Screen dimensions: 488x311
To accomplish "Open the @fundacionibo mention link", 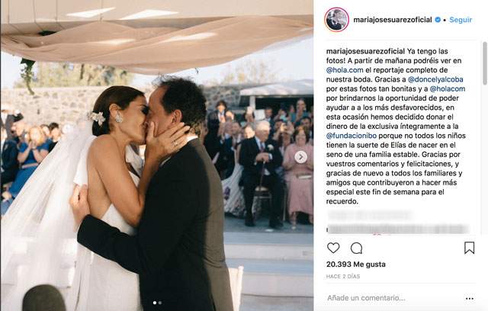I will [x=352, y=136].
